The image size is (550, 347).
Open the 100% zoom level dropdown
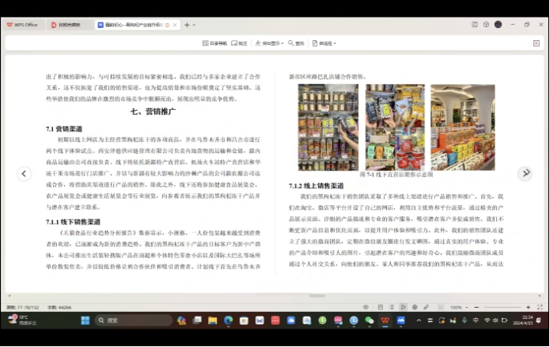458,307
